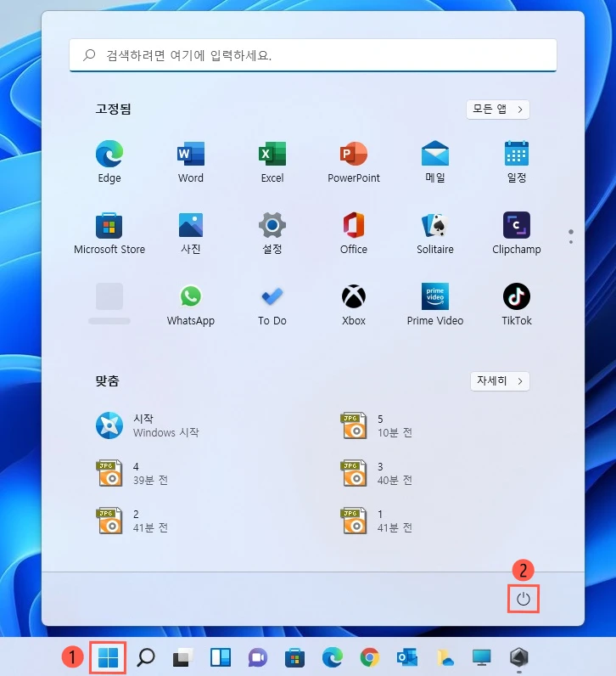Launch the Xbox app
616x676 pixels.
click(x=354, y=304)
